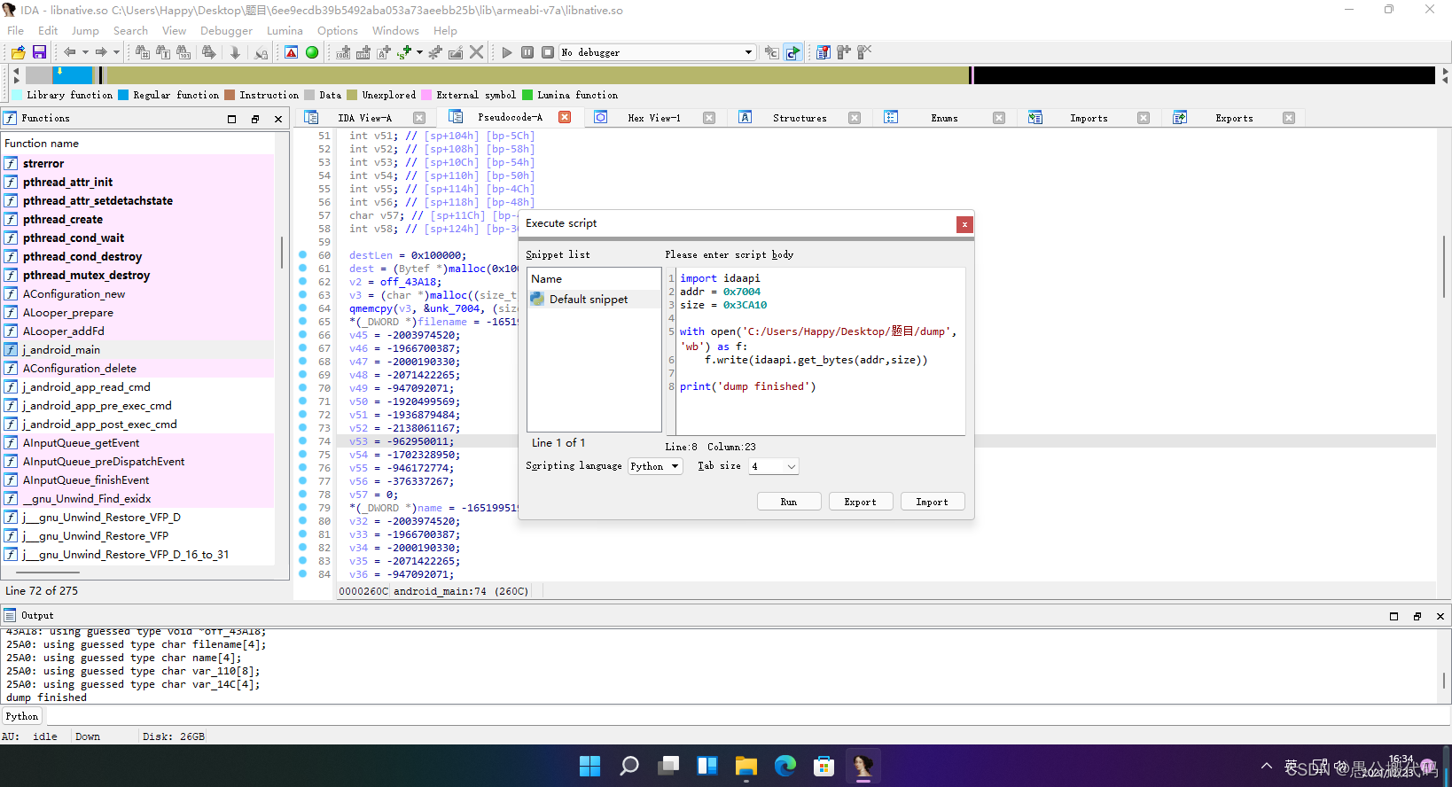Switch to the Imports tab
Image resolution: width=1452 pixels, height=787 pixels.
(x=1089, y=118)
